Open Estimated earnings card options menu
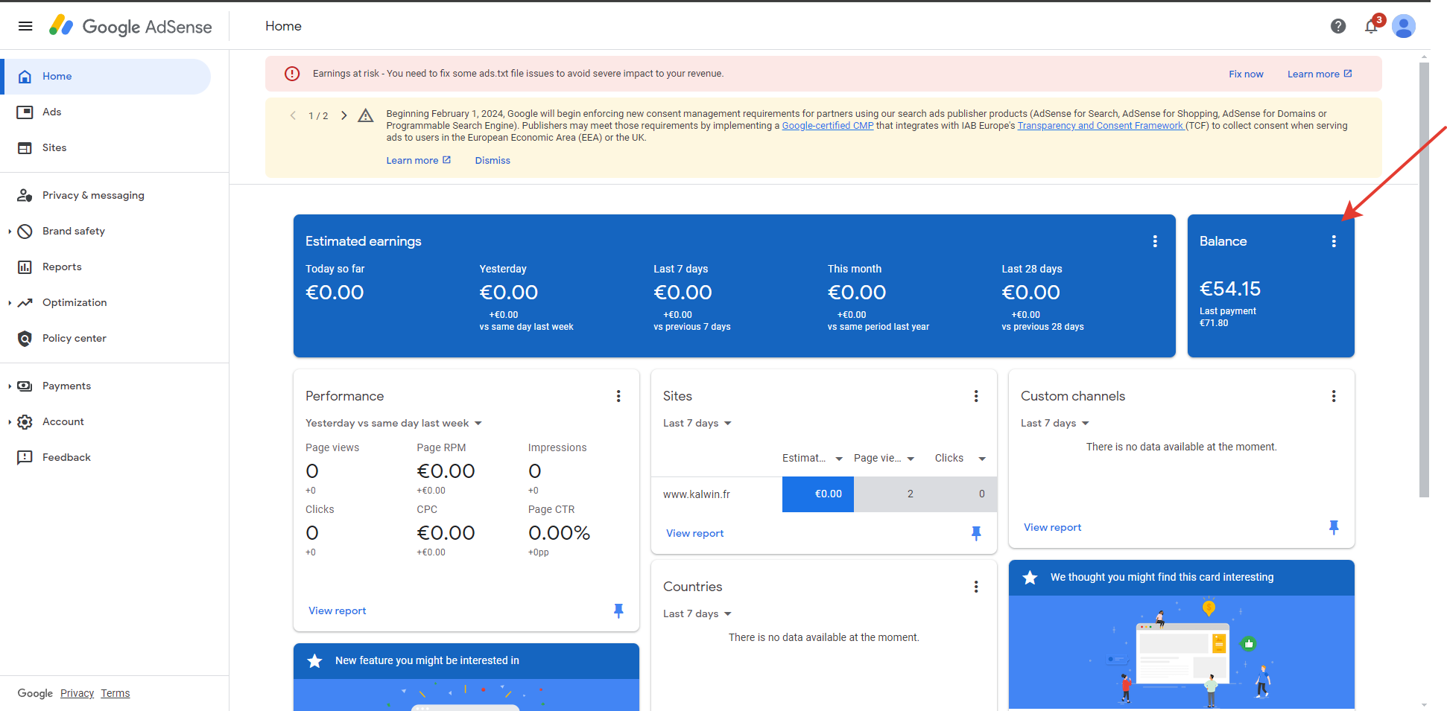Image resolution: width=1447 pixels, height=711 pixels. pos(1155,241)
